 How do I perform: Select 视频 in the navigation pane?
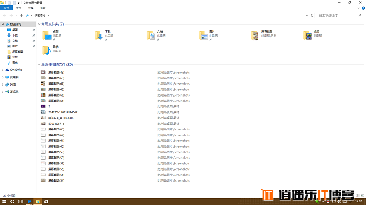pyautogui.click(x=15, y=57)
